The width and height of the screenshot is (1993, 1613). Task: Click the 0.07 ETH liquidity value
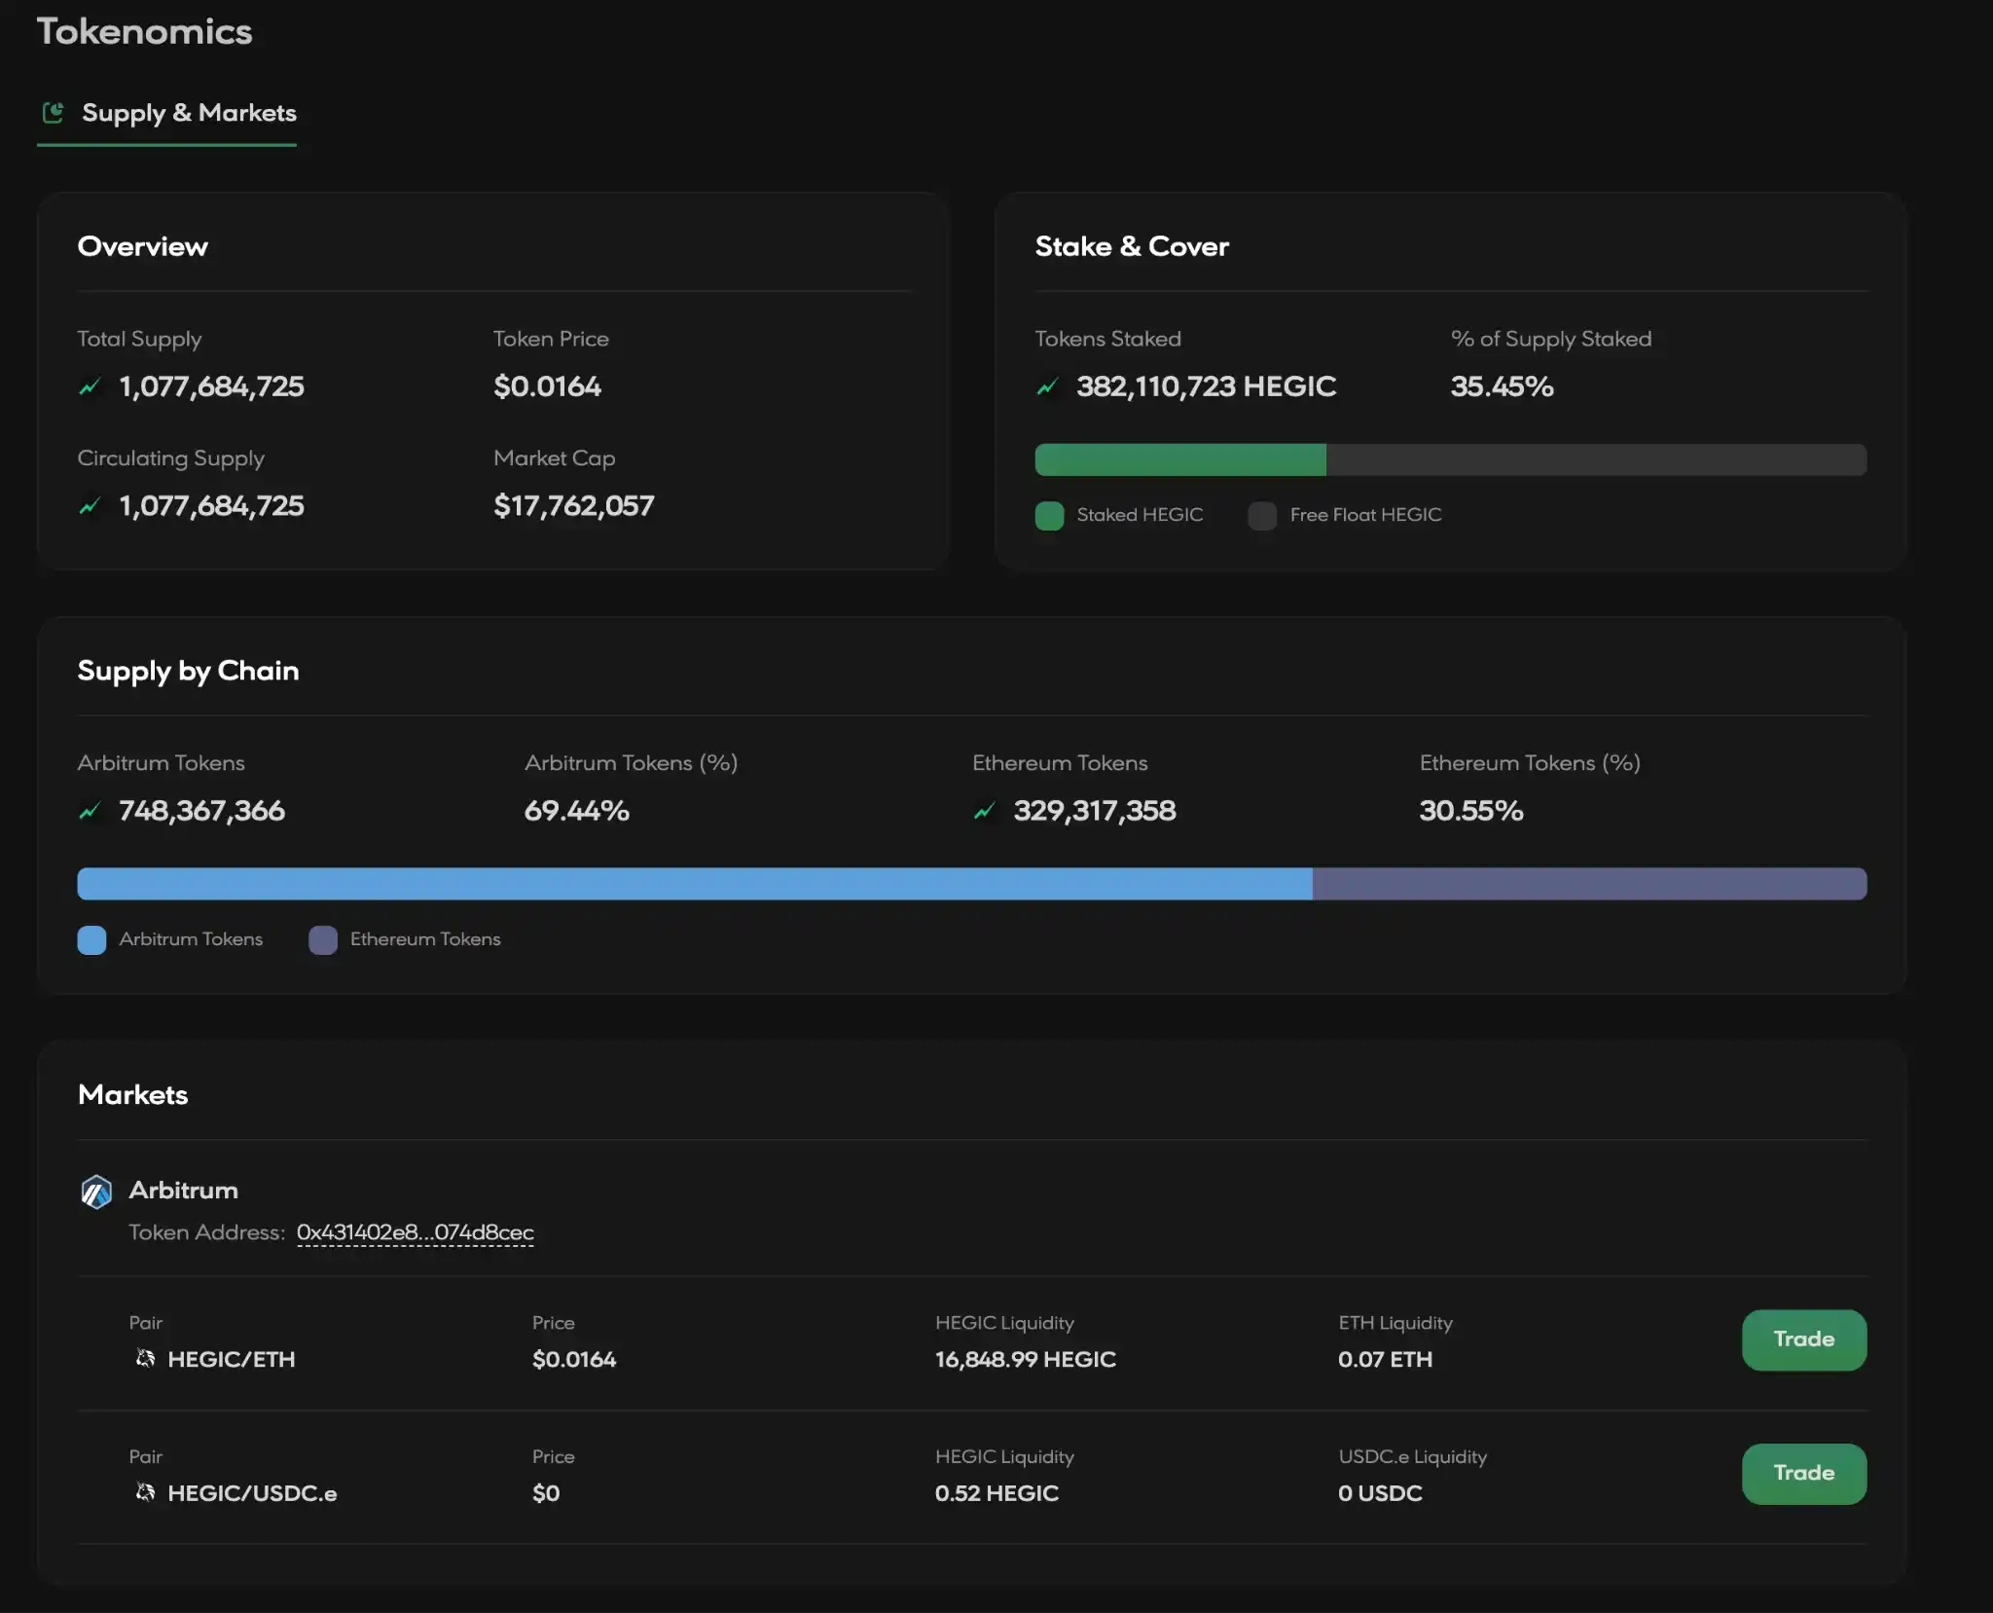[x=1385, y=1359]
